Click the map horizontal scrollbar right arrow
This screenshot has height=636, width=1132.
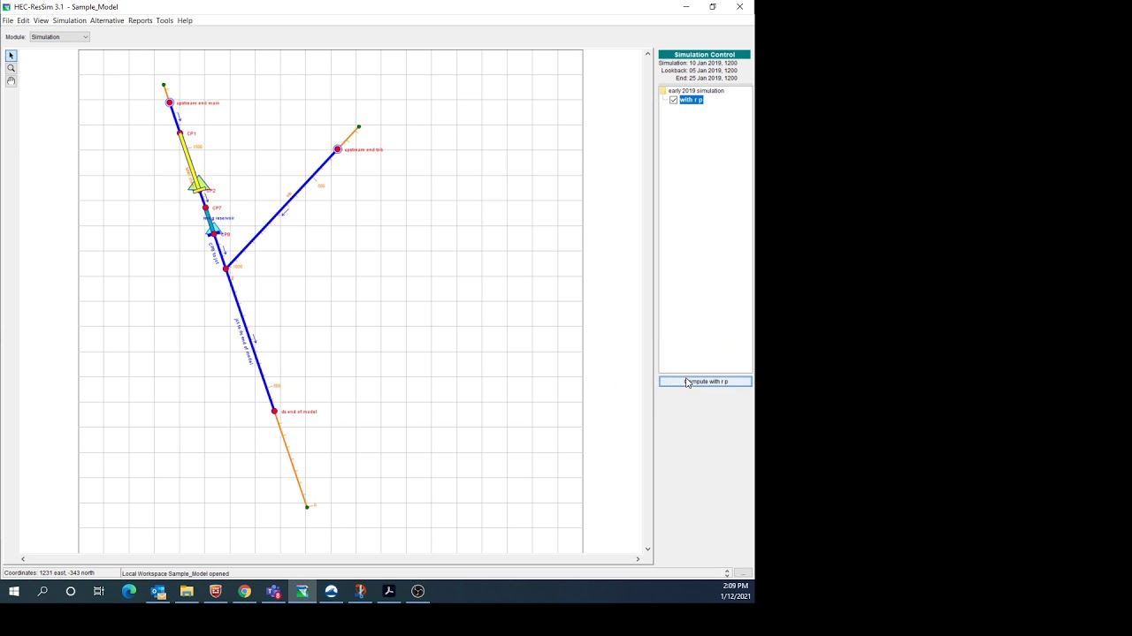(638, 559)
